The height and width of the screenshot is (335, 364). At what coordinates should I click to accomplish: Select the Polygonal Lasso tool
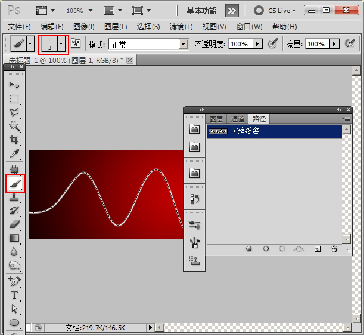(x=14, y=112)
